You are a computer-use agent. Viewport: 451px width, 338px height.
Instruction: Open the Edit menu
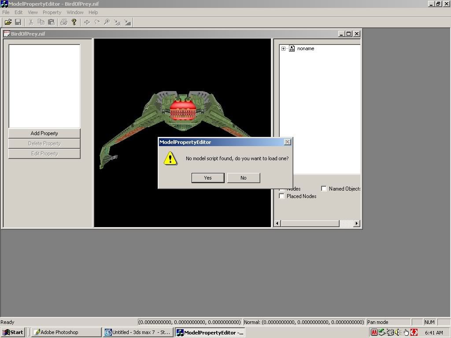18,12
